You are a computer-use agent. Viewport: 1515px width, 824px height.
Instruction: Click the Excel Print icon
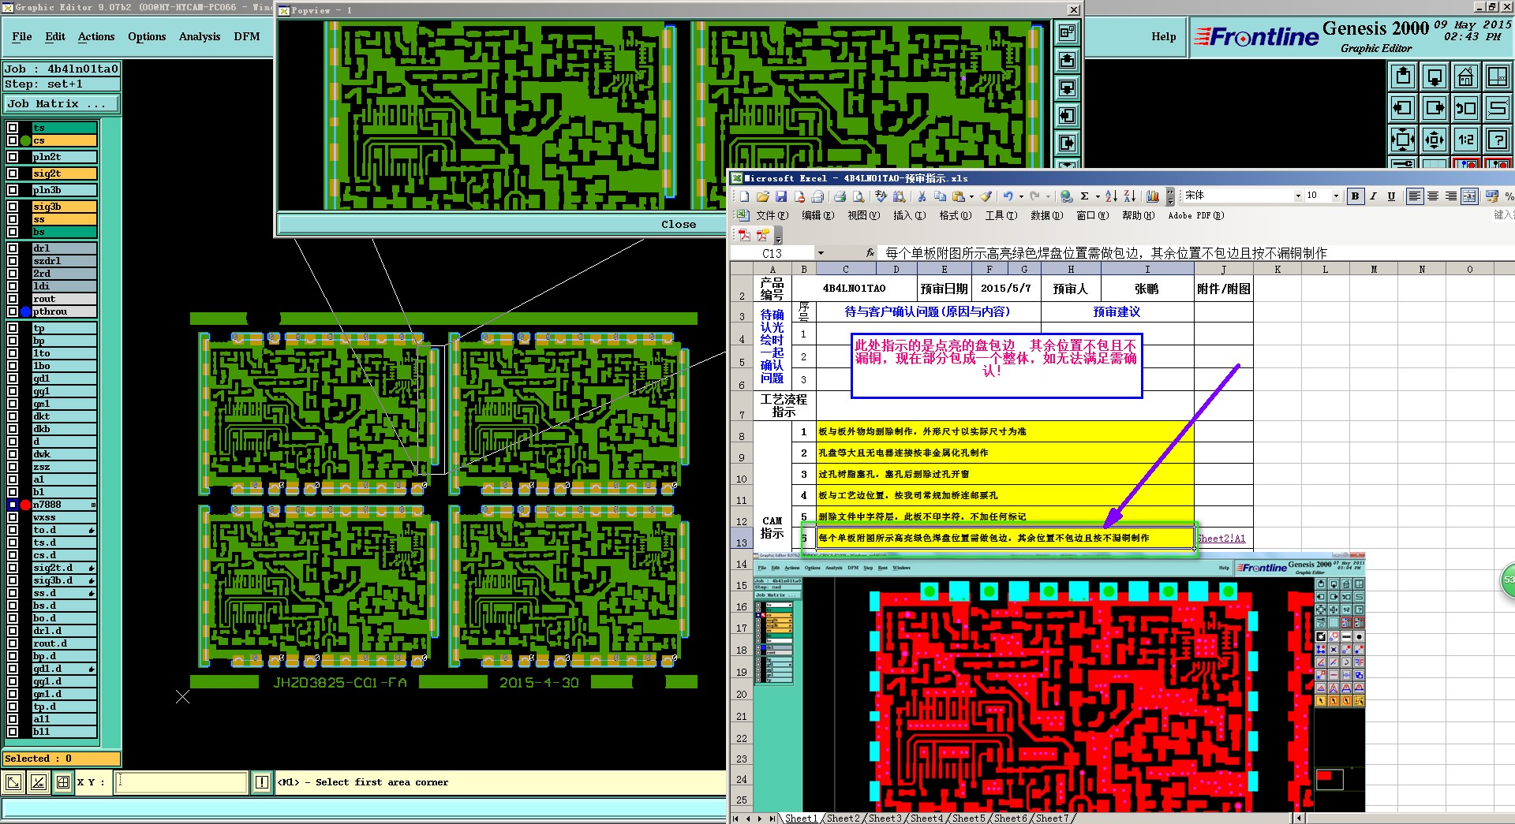840,196
